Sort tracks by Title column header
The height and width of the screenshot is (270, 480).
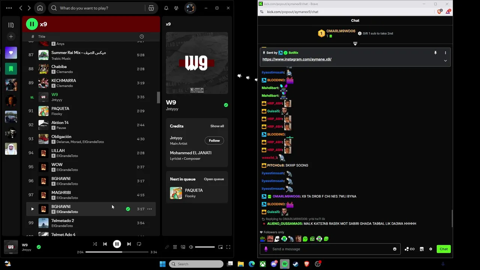pyautogui.click(x=42, y=36)
